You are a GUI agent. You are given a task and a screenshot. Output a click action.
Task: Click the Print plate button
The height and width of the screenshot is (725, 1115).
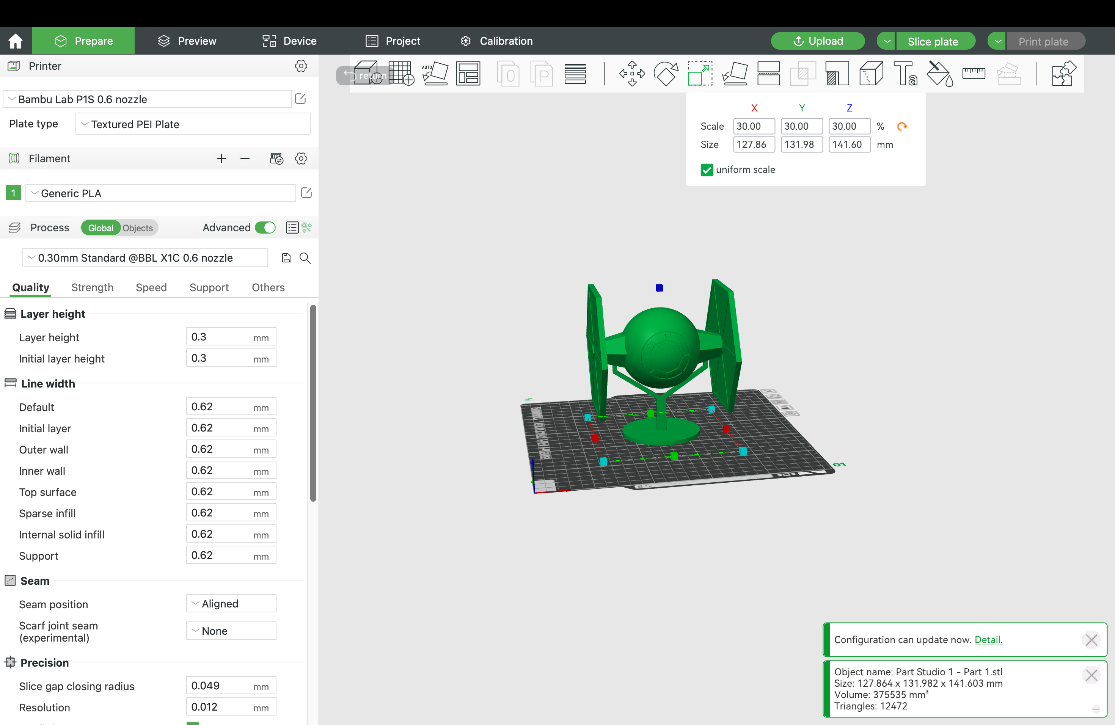pyautogui.click(x=1046, y=41)
